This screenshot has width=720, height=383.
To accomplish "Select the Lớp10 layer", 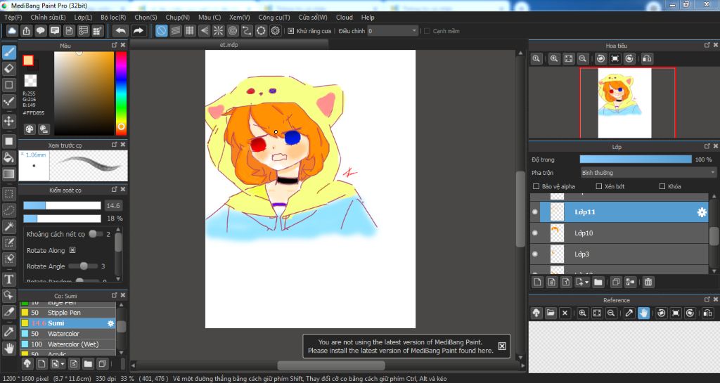I will pos(620,233).
